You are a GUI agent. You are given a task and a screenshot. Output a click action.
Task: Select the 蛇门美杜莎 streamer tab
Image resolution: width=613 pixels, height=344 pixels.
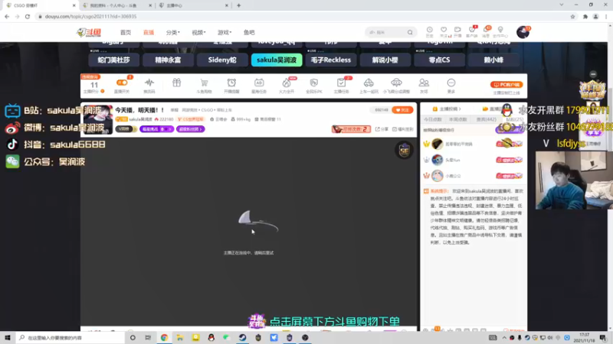[x=113, y=60]
